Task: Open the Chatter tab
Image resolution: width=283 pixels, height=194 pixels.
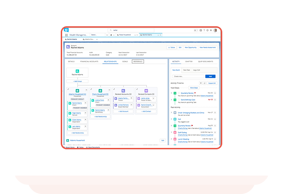Action: [189, 61]
